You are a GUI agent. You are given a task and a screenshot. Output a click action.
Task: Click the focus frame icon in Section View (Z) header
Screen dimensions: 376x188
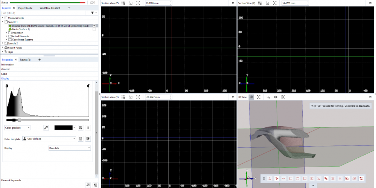tap(138, 3)
